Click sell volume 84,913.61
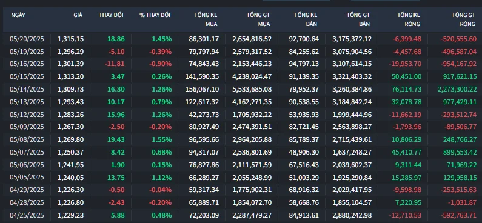 click(x=304, y=215)
